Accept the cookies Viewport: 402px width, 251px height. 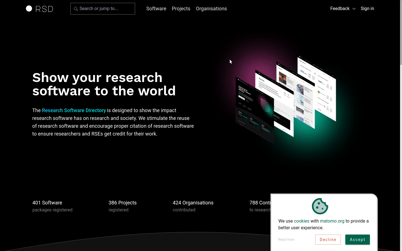point(357,240)
